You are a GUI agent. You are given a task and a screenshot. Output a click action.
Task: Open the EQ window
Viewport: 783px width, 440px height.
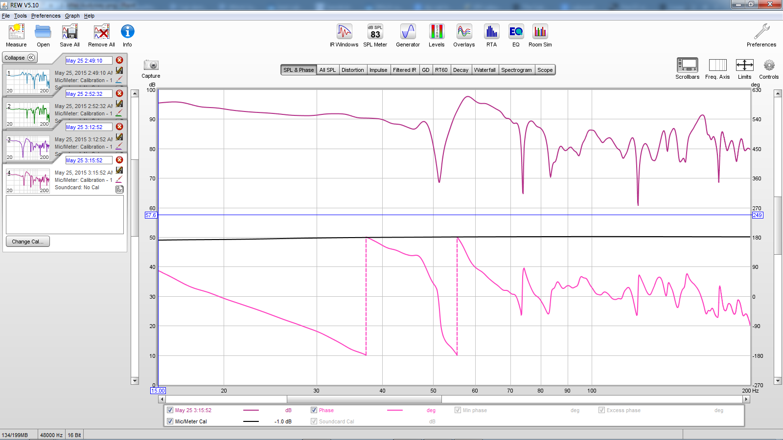tap(516, 36)
